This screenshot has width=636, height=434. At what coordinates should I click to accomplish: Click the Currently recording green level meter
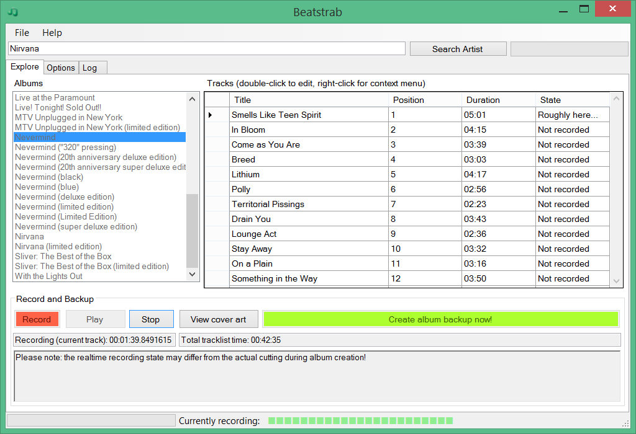[x=361, y=420]
